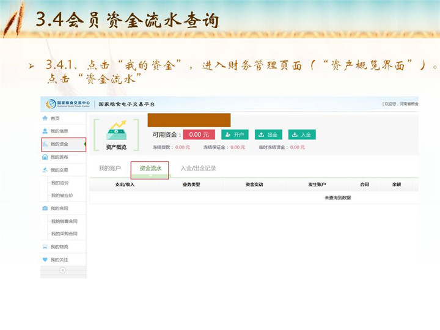Open the 我的采购合同 submenu item

pyautogui.click(x=64, y=233)
